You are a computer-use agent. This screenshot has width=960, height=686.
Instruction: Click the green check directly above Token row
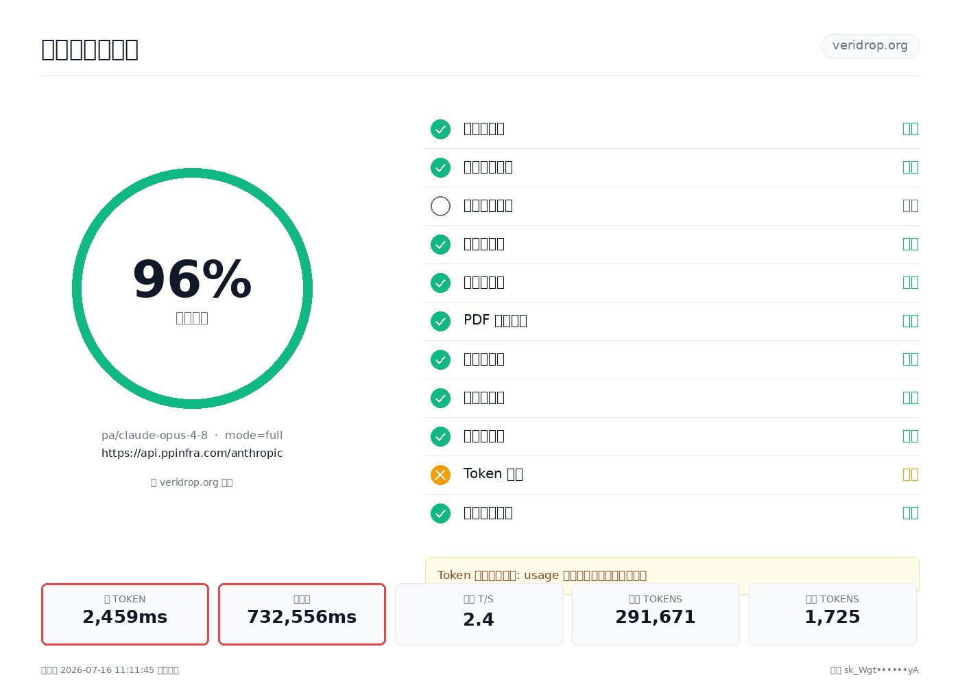(x=440, y=436)
